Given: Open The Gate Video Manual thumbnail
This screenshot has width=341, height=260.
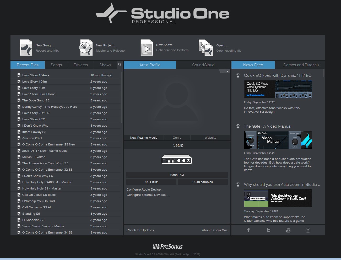Looking at the screenshot, I should click(x=278, y=140).
